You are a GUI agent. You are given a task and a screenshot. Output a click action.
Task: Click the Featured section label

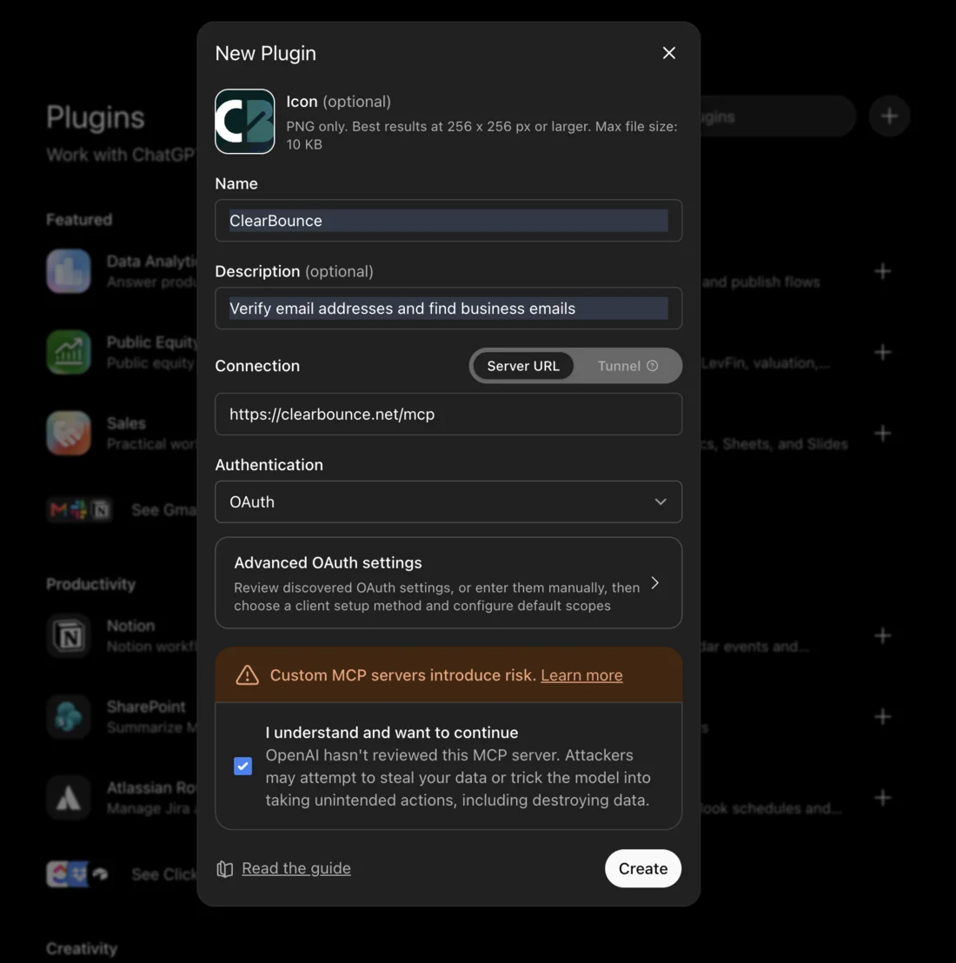click(x=79, y=220)
